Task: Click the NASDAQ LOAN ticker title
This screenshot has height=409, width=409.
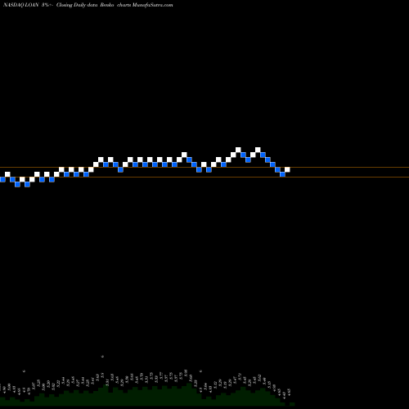Action: [21, 5]
